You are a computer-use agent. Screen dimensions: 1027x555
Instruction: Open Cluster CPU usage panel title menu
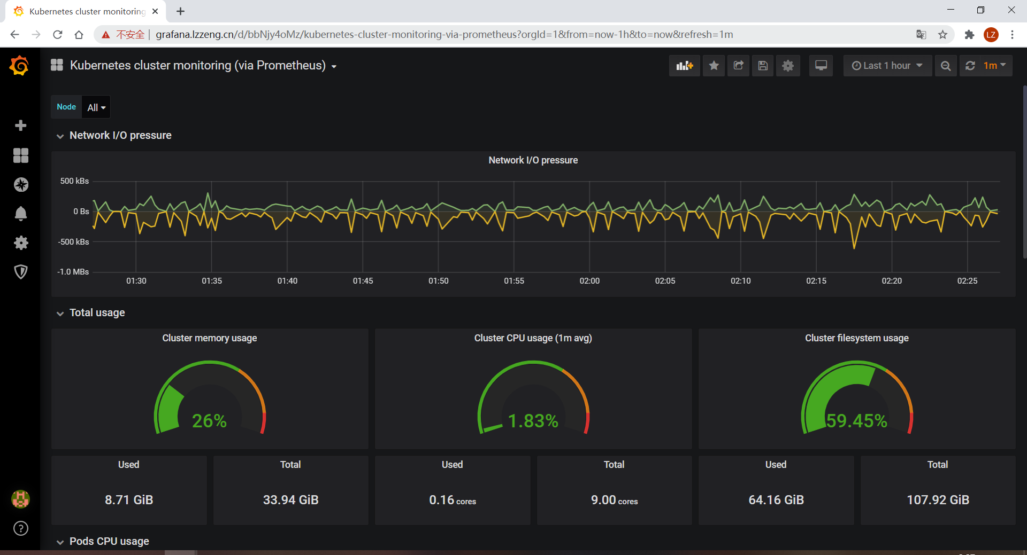coord(533,338)
